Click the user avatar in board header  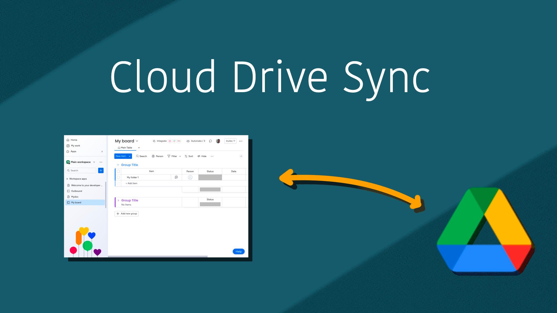(218, 141)
